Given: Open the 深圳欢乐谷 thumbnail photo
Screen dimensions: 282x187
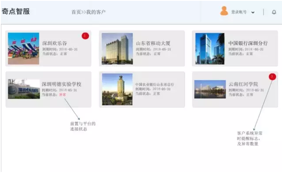Looking at the screenshot, I should 24,48.
